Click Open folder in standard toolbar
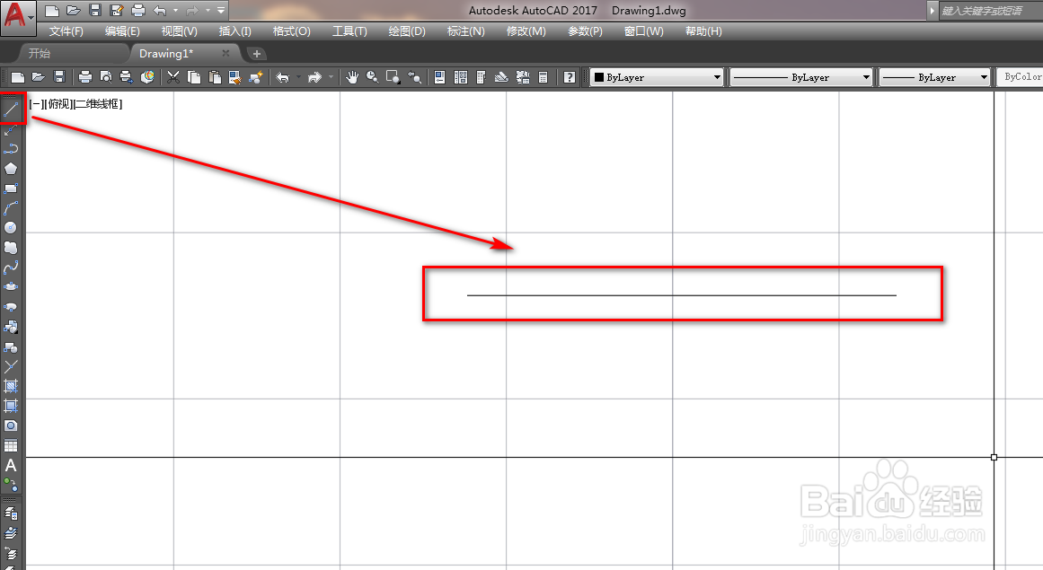 pos(39,77)
